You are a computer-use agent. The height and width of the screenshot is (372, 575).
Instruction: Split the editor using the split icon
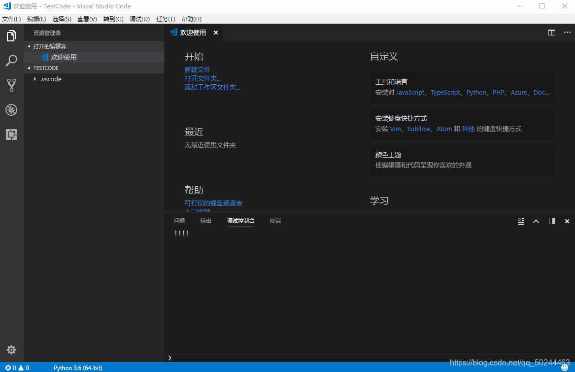pyautogui.click(x=551, y=33)
